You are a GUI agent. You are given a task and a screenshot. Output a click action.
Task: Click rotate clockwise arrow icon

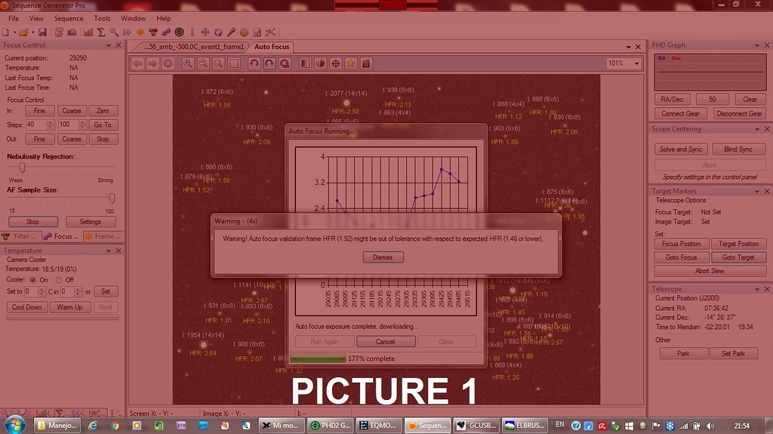point(269,63)
